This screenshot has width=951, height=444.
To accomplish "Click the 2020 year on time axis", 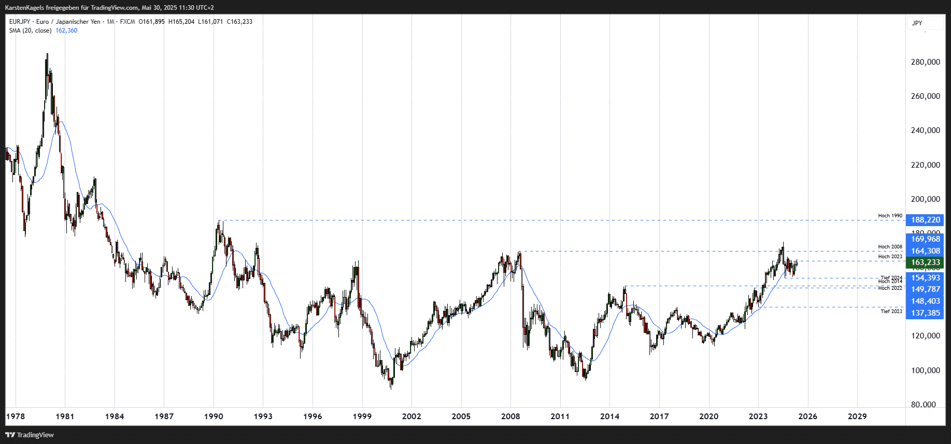I will (x=708, y=417).
